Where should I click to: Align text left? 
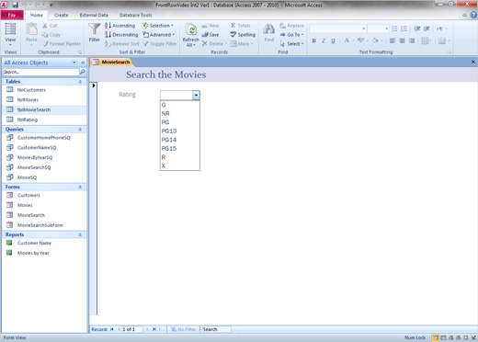pos(393,40)
